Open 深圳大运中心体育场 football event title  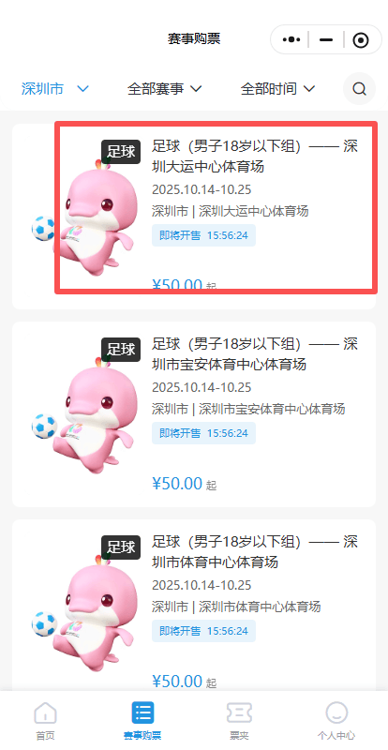coord(255,157)
